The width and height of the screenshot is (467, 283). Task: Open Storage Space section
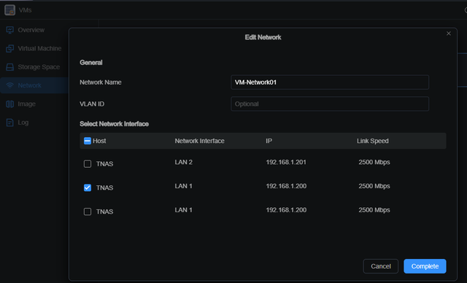[39, 67]
